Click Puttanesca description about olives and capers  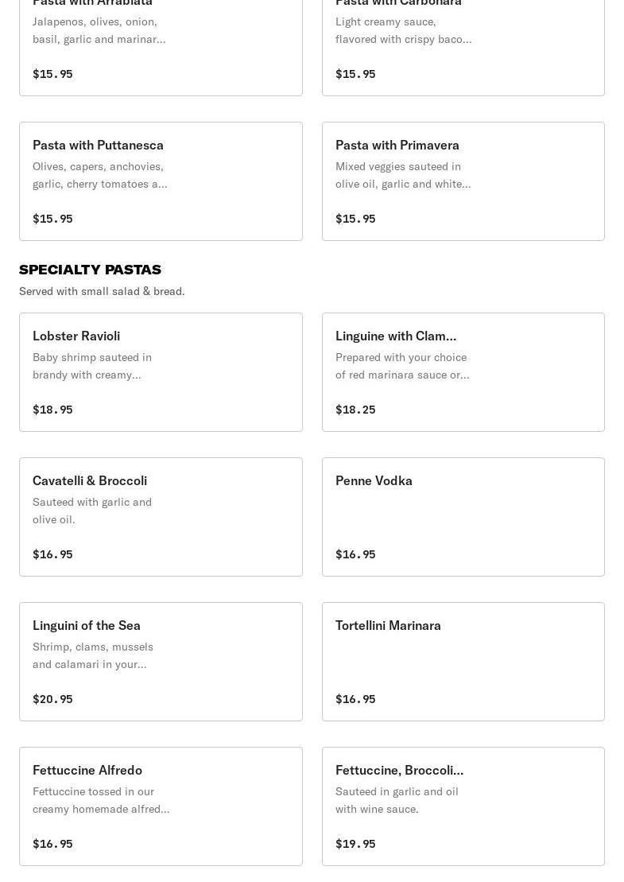pos(99,175)
